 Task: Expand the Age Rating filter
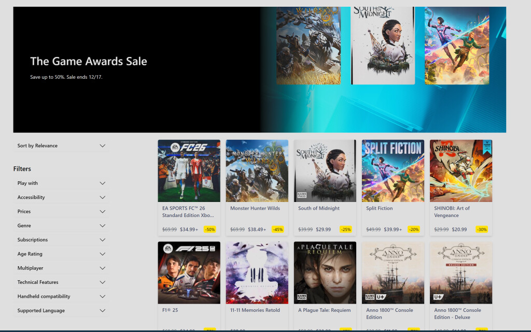(61, 254)
